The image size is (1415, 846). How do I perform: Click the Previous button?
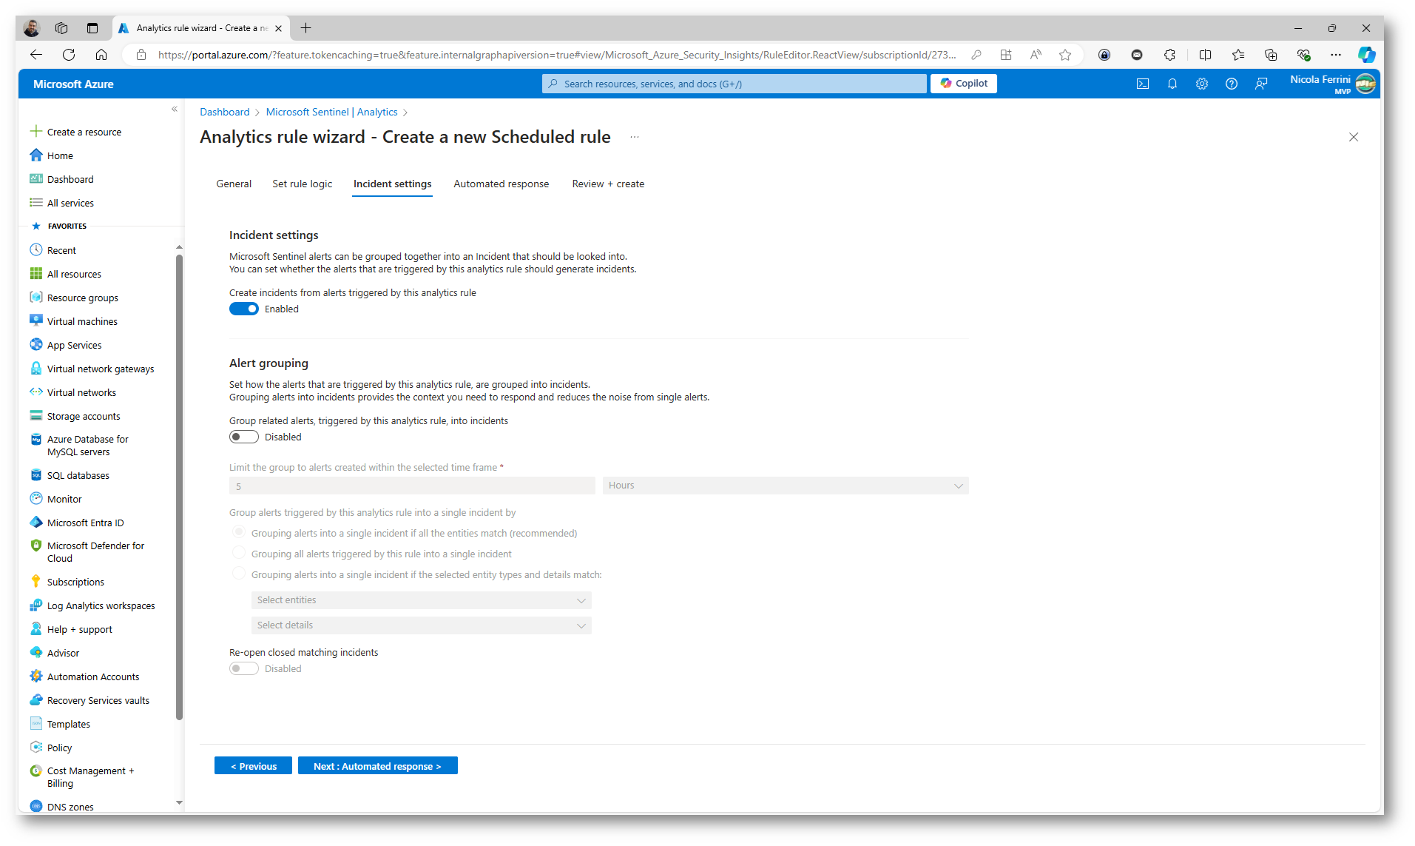coord(253,766)
